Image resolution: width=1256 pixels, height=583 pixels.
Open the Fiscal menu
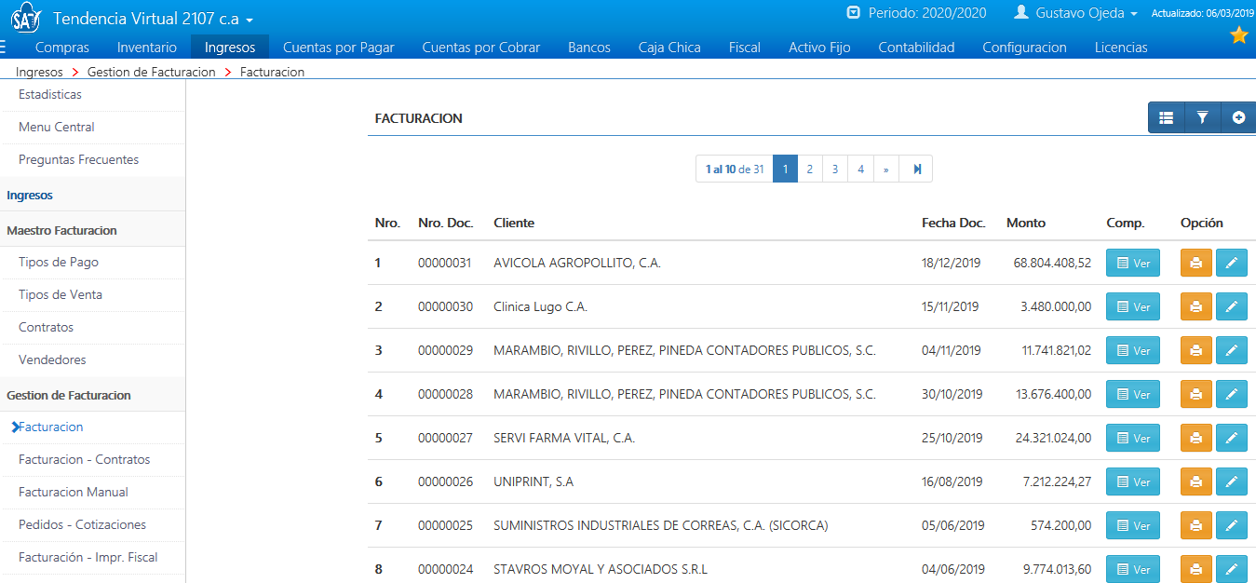tap(745, 47)
